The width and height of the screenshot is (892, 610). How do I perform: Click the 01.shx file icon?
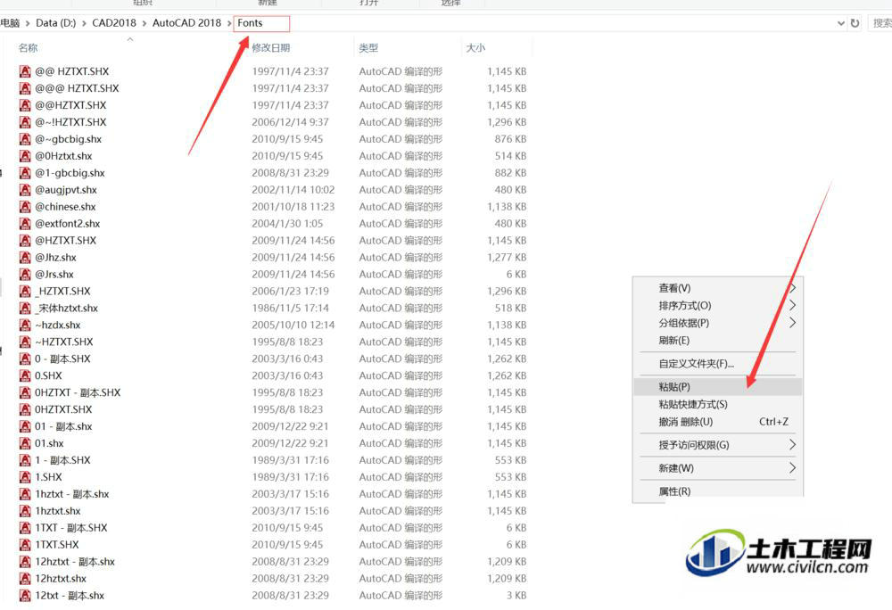(x=25, y=443)
